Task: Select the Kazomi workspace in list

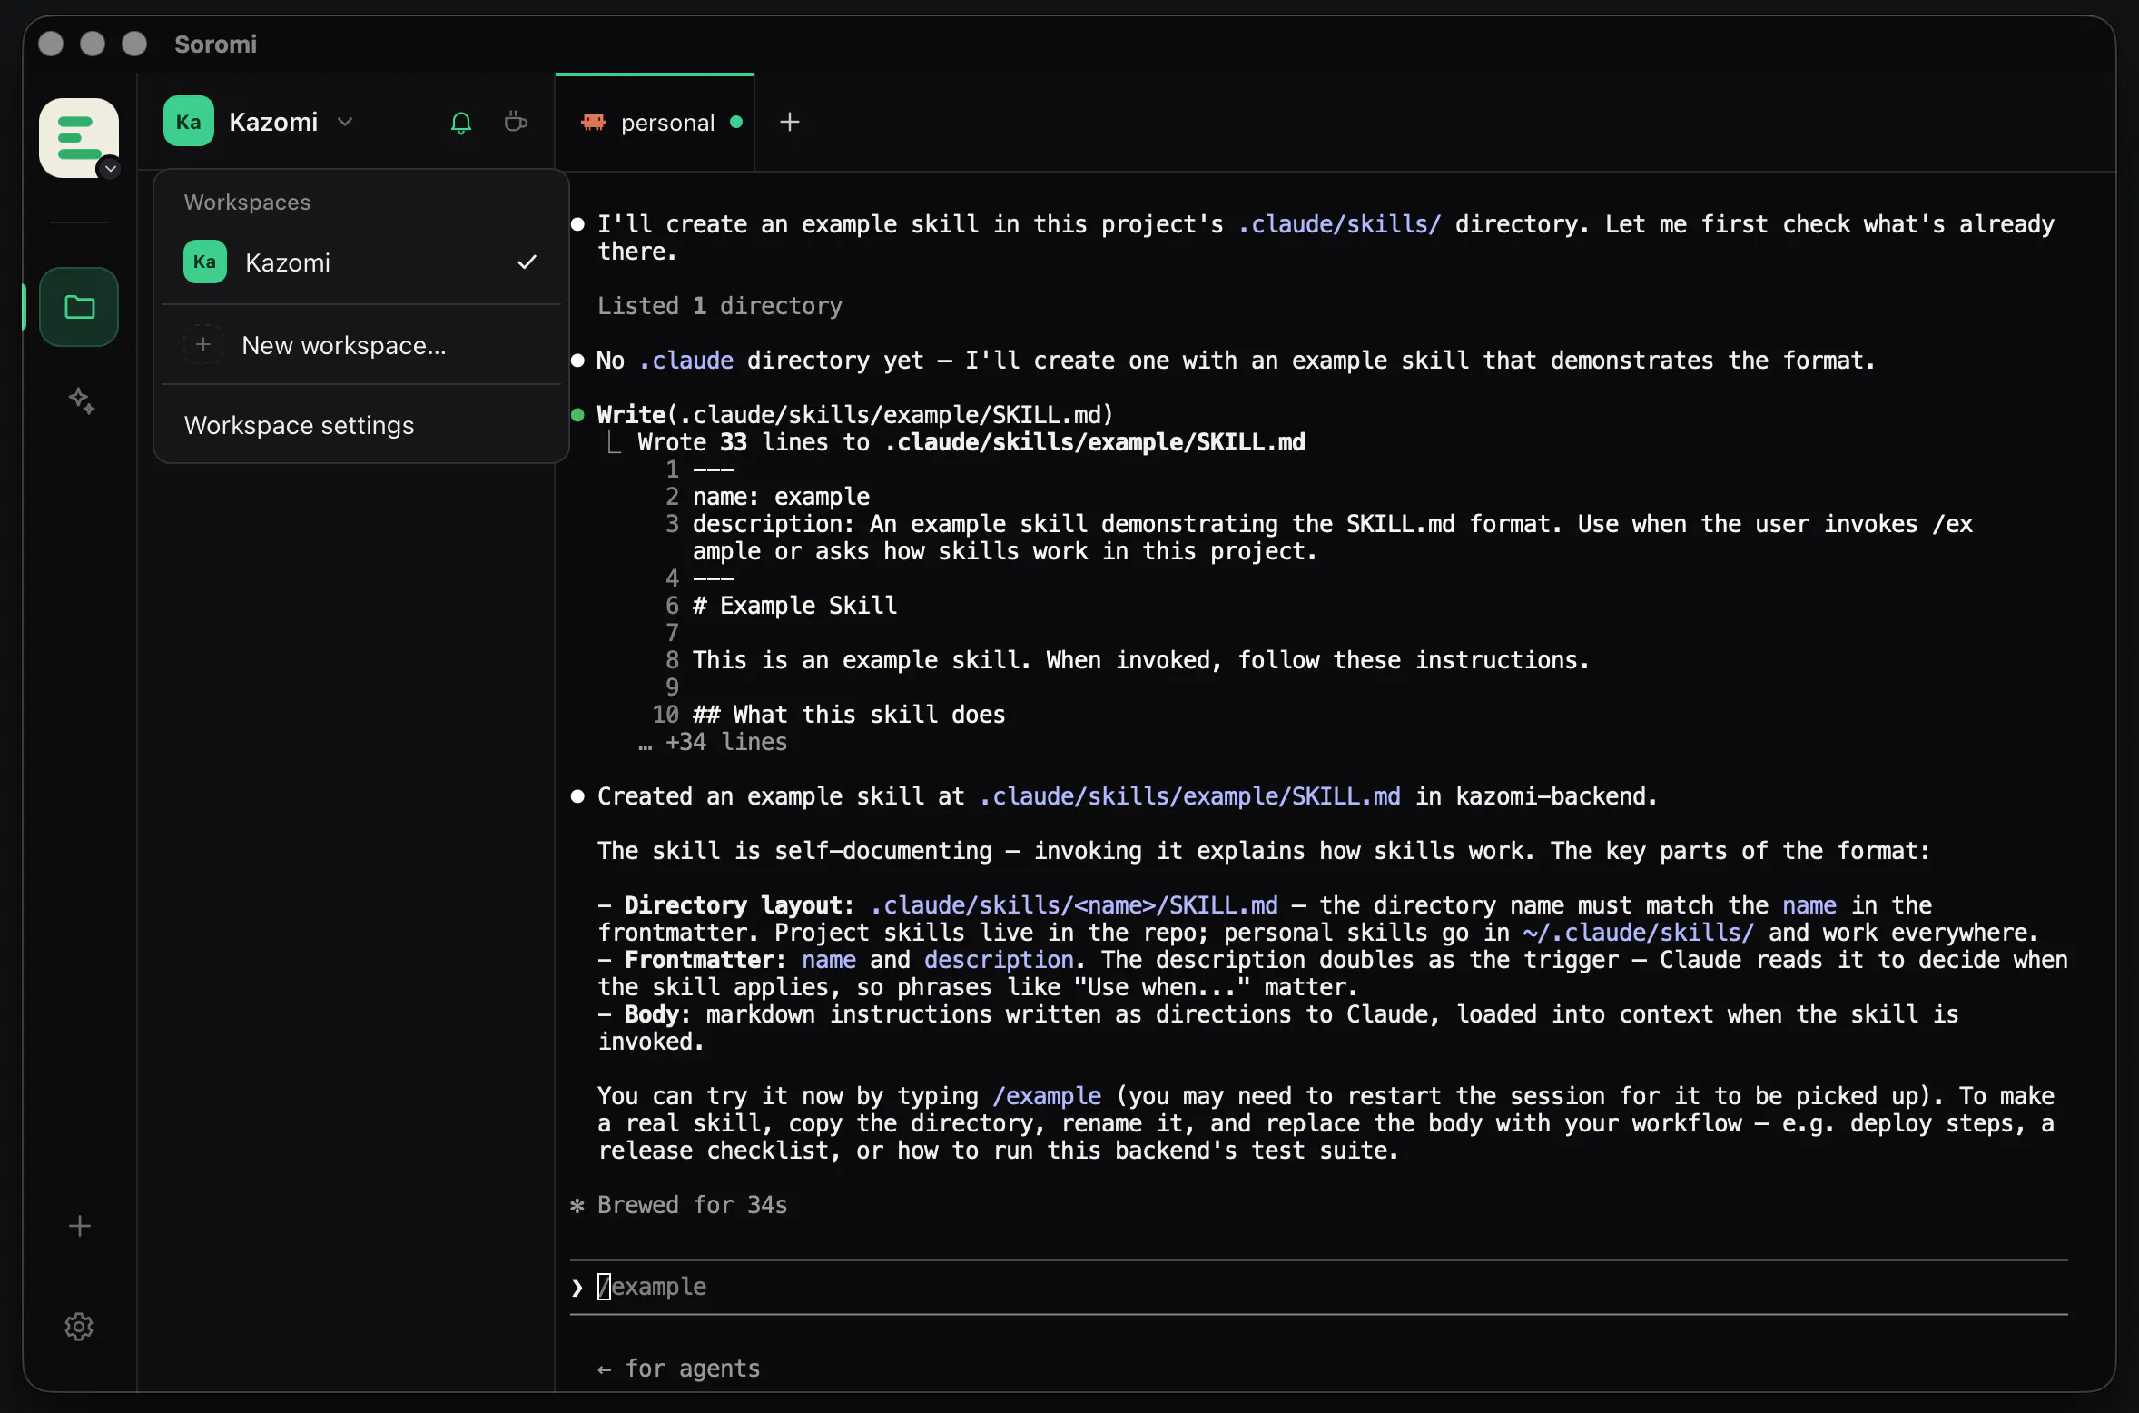Action: click(361, 262)
